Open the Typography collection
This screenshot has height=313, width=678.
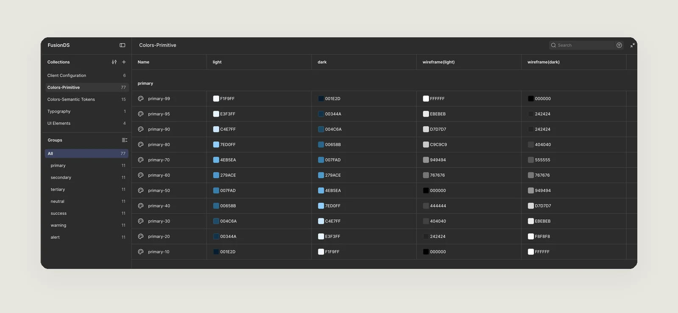(x=86, y=111)
